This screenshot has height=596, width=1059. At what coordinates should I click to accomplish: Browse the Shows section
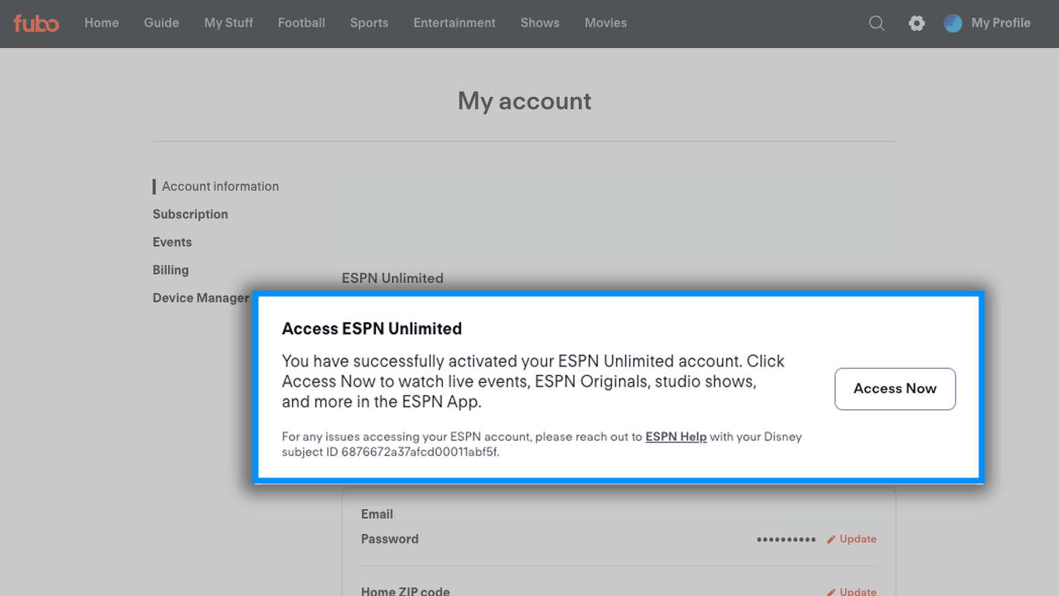[540, 23]
